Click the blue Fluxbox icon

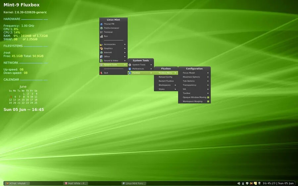coord(130,73)
